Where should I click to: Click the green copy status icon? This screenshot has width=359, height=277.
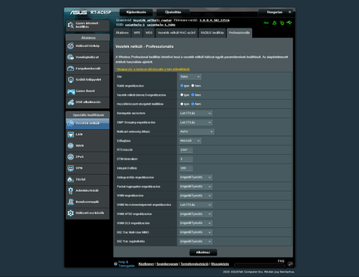(x=282, y=22)
